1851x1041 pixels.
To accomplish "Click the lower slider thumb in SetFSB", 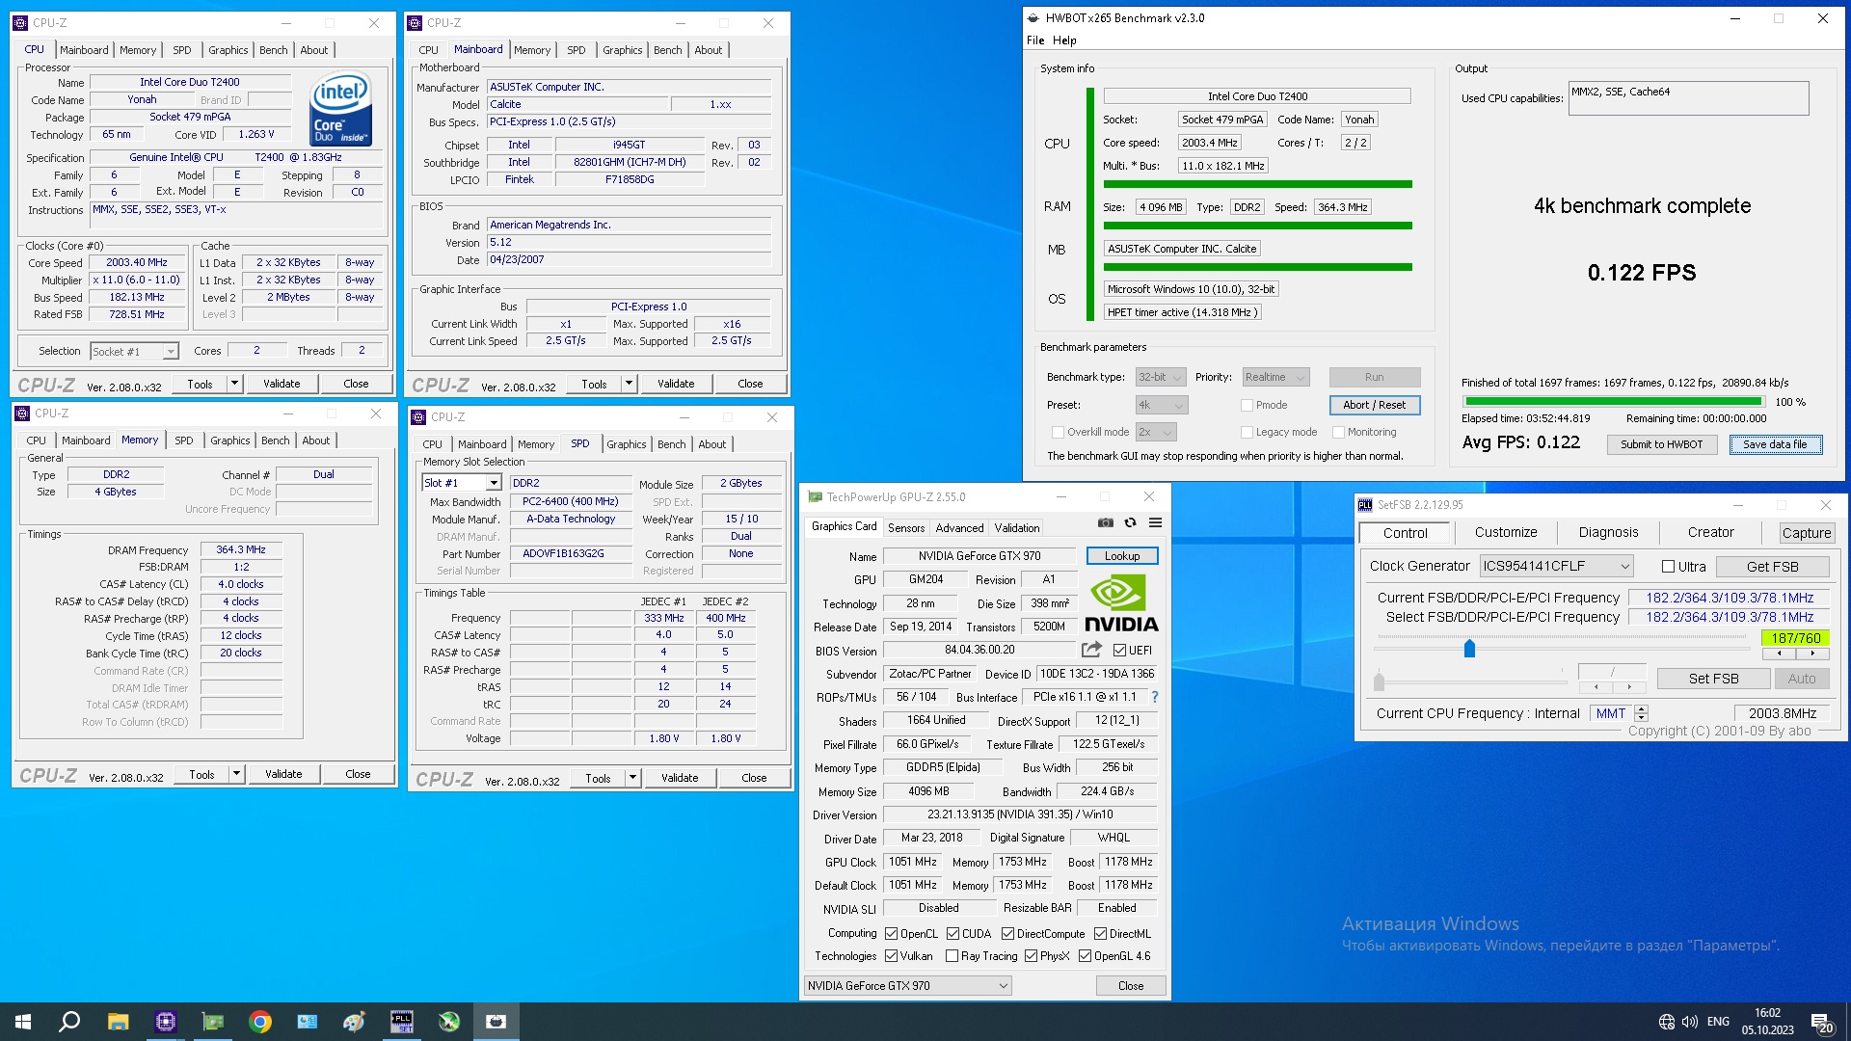I will pos(1379,682).
